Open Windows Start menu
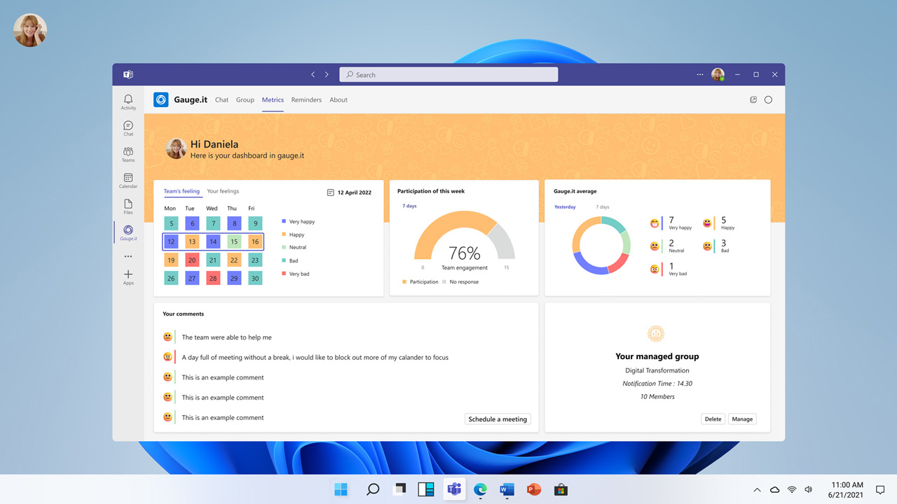 click(341, 489)
